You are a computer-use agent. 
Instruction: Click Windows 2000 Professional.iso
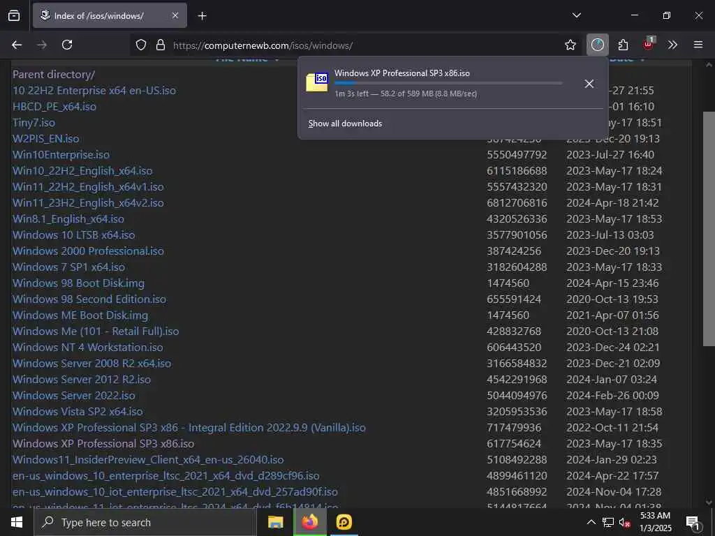[88, 251]
